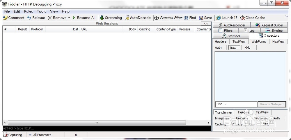Click All Processes filter in status bar
Viewport: 291px width, 140px height.
(40, 135)
